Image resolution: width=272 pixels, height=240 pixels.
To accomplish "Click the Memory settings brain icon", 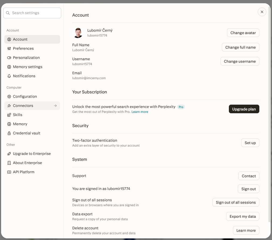I will point(9,67).
